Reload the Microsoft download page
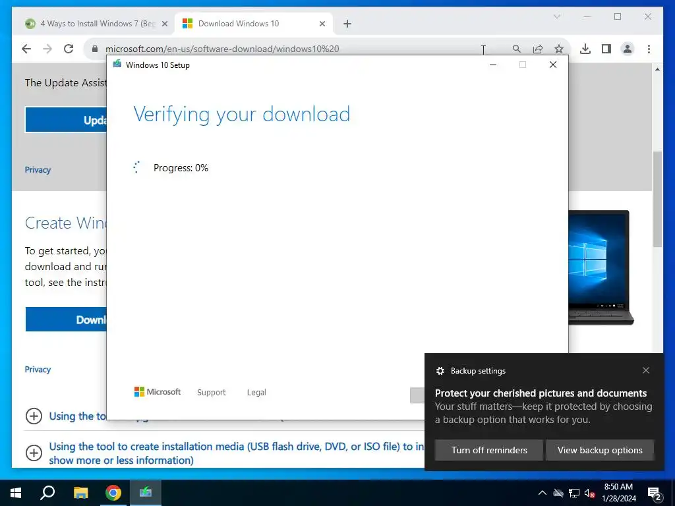The image size is (675, 506). [69, 49]
